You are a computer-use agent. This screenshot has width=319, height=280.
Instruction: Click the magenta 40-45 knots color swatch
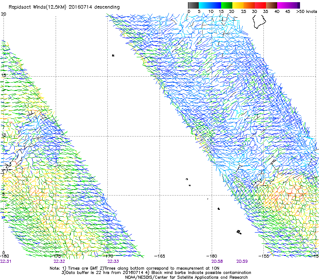point(283,5)
